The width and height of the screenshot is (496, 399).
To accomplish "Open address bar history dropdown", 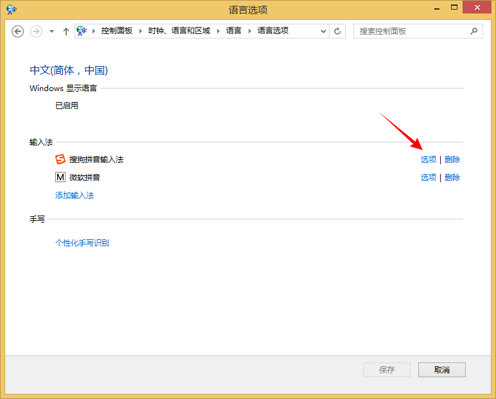I will point(323,31).
